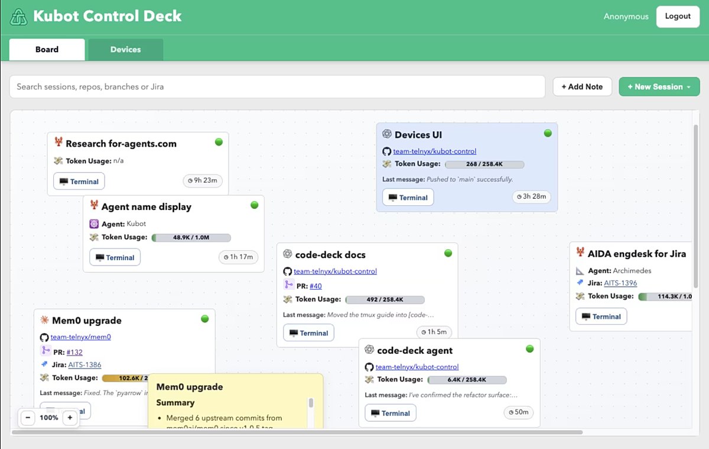Screen dimensions: 709x449
Task: Open Terminal for code-deck agent
Action: pyautogui.click(x=391, y=413)
